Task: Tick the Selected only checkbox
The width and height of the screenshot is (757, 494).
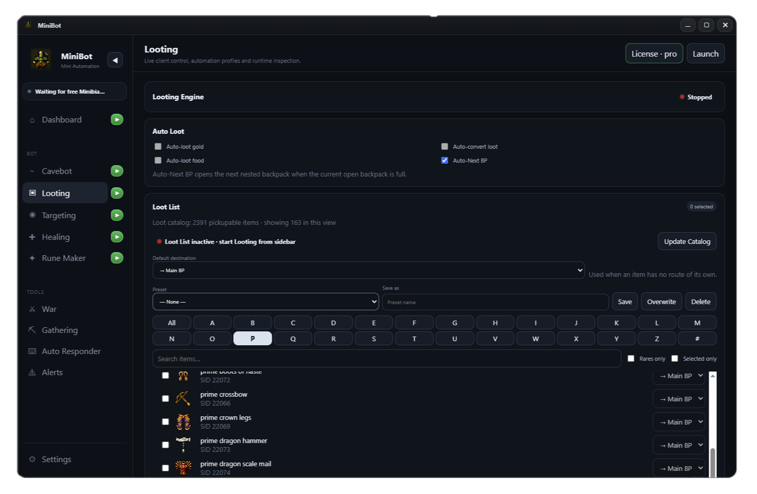Action: tap(675, 359)
